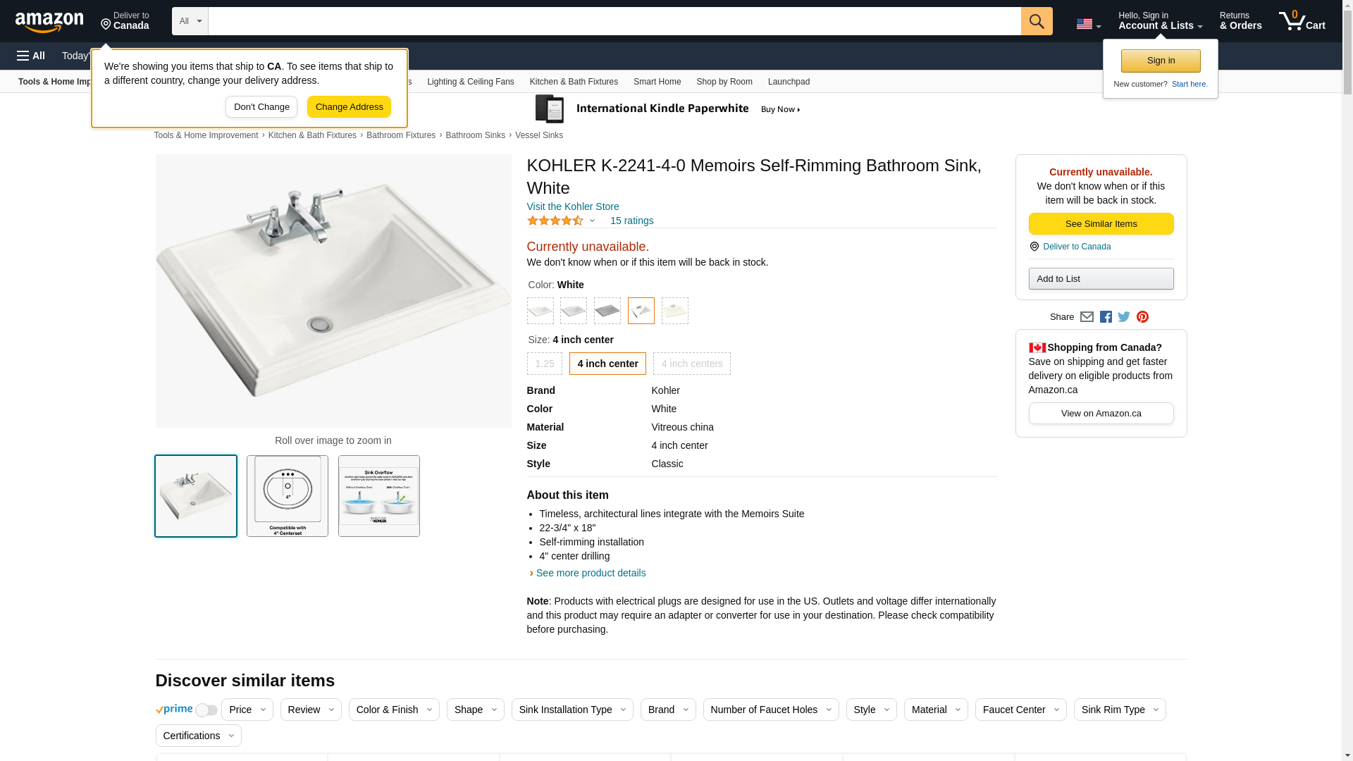This screenshot has height=761, width=1353.
Task: Click the search magnifier button
Action: pos(1037,21)
